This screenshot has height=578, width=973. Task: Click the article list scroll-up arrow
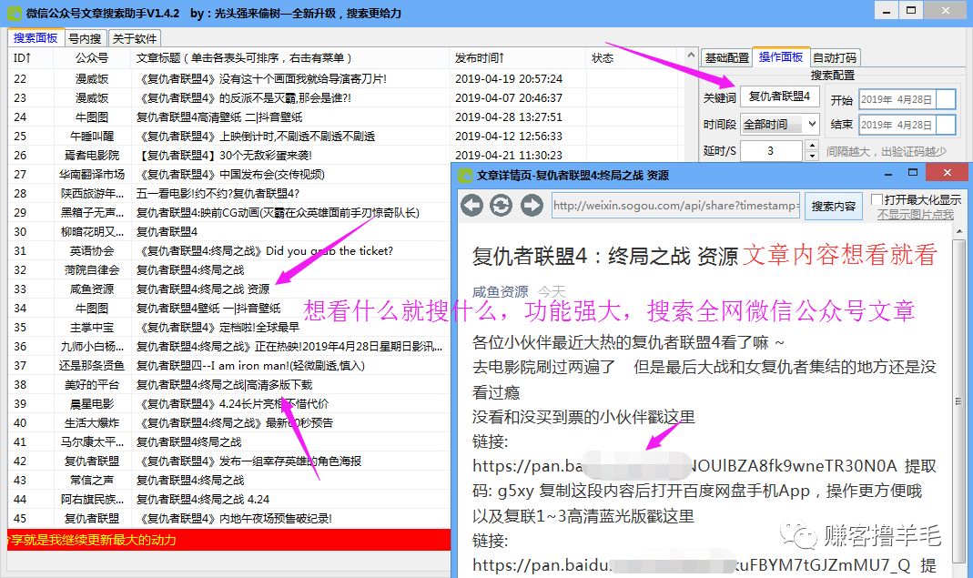coord(691,56)
